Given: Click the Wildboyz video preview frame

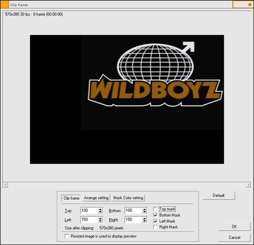Looking at the screenshot, I should (x=127, y=99).
